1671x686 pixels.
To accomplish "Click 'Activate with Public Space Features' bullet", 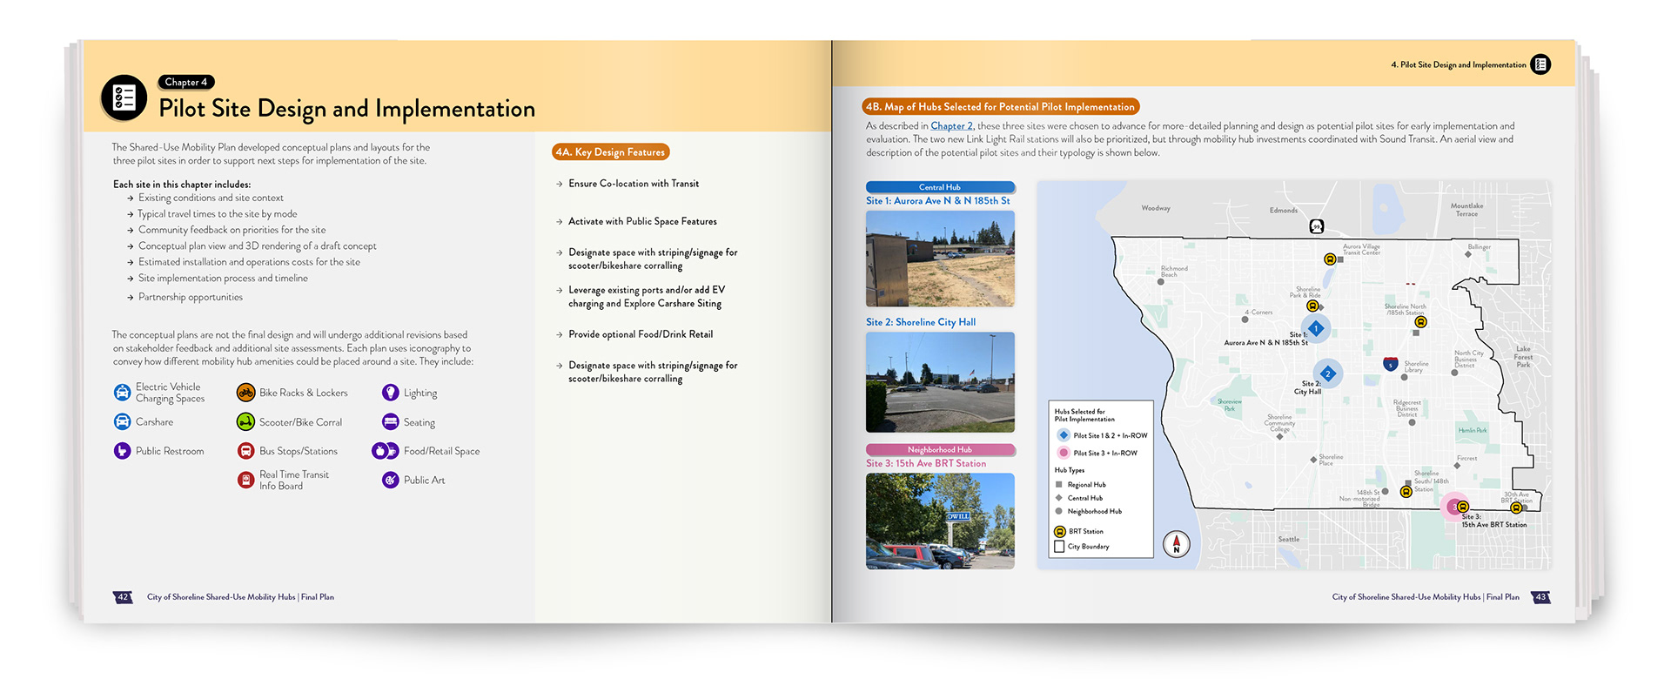I will click(x=642, y=221).
